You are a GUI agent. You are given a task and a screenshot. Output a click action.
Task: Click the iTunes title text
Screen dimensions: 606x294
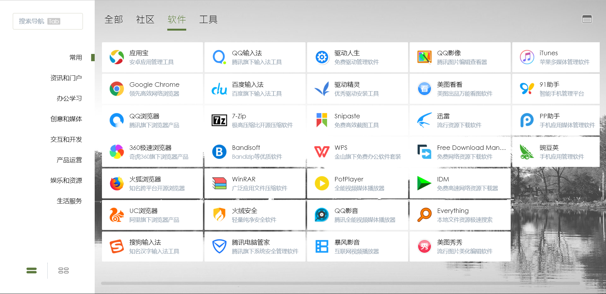tap(549, 53)
